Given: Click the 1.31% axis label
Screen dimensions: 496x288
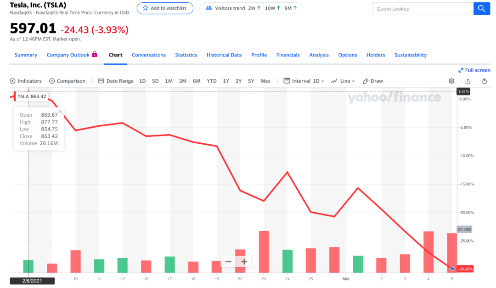Looking at the screenshot, I should pyautogui.click(x=463, y=92).
